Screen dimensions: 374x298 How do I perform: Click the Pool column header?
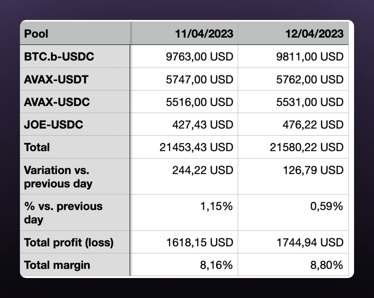pos(36,33)
